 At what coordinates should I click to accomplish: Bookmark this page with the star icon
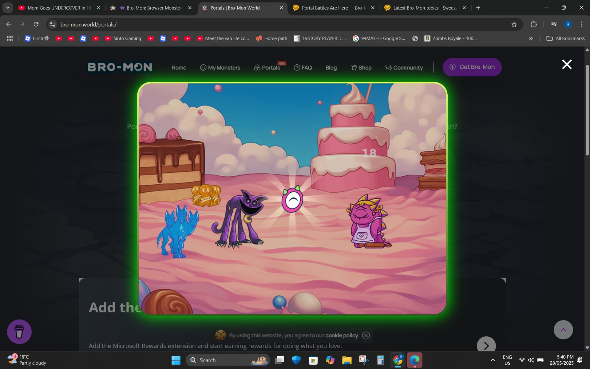click(514, 24)
